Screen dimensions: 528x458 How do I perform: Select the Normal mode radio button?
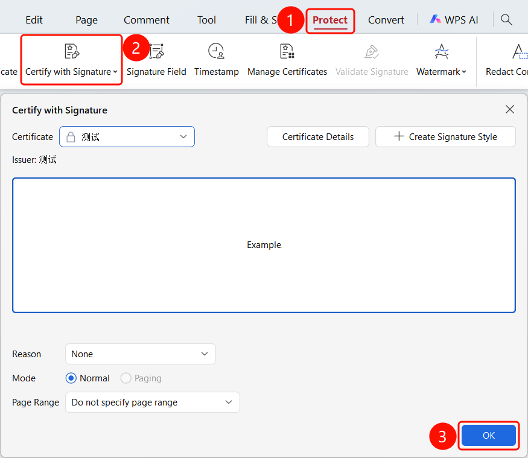(x=71, y=378)
